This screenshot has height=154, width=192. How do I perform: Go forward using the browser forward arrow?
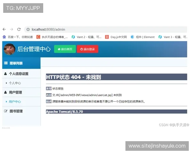[12, 29]
